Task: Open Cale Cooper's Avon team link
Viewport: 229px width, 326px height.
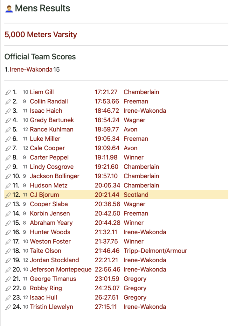Action: 130,148
